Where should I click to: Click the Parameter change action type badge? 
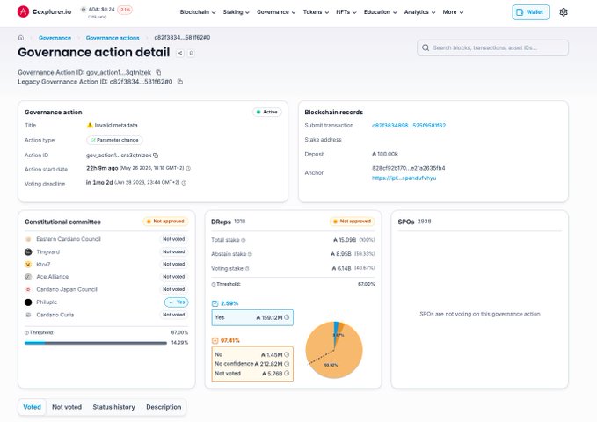coord(114,140)
